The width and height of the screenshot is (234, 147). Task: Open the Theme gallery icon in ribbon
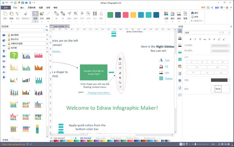tap(166, 16)
